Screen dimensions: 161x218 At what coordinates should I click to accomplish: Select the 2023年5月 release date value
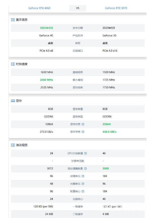[47, 28]
